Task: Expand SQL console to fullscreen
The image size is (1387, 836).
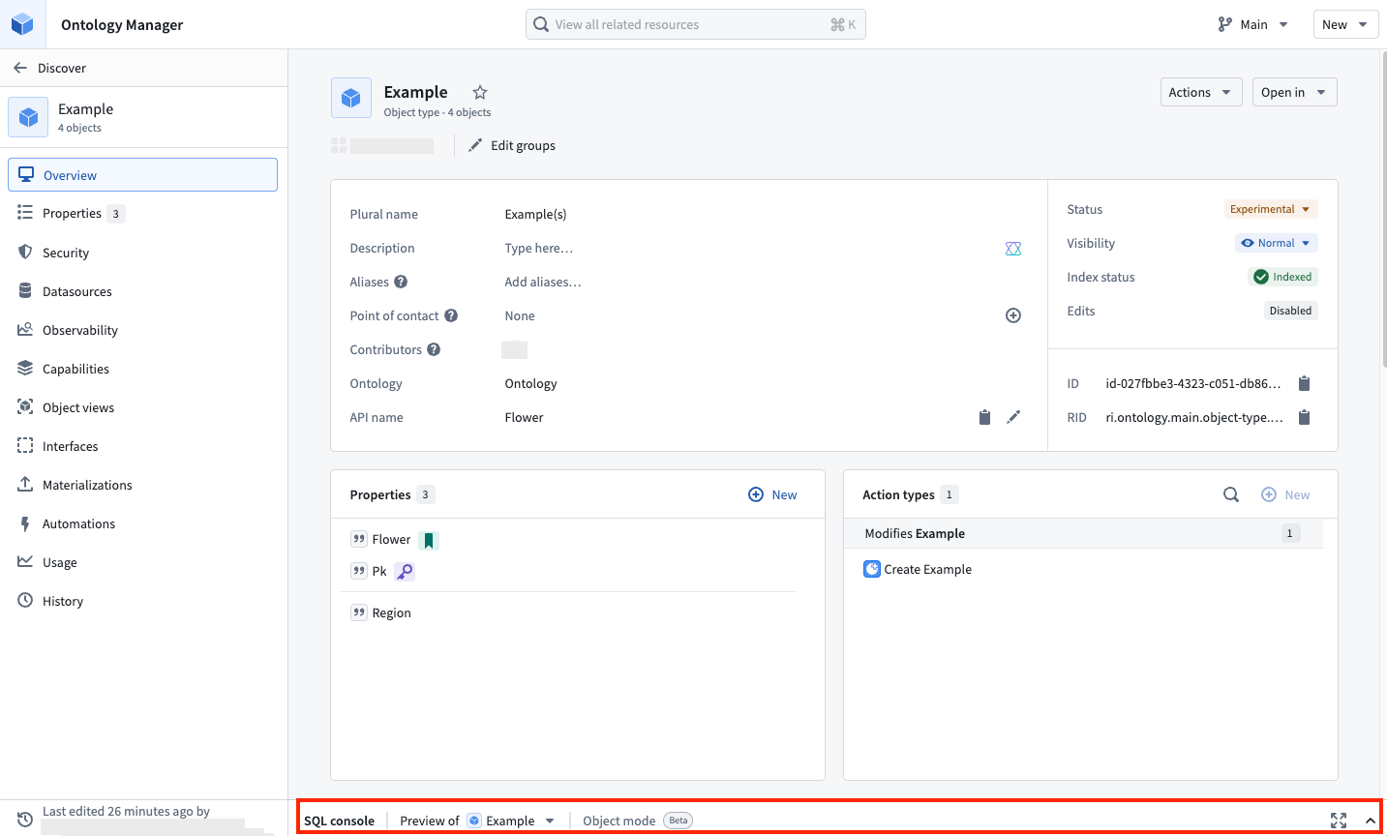Action: tap(1339, 821)
